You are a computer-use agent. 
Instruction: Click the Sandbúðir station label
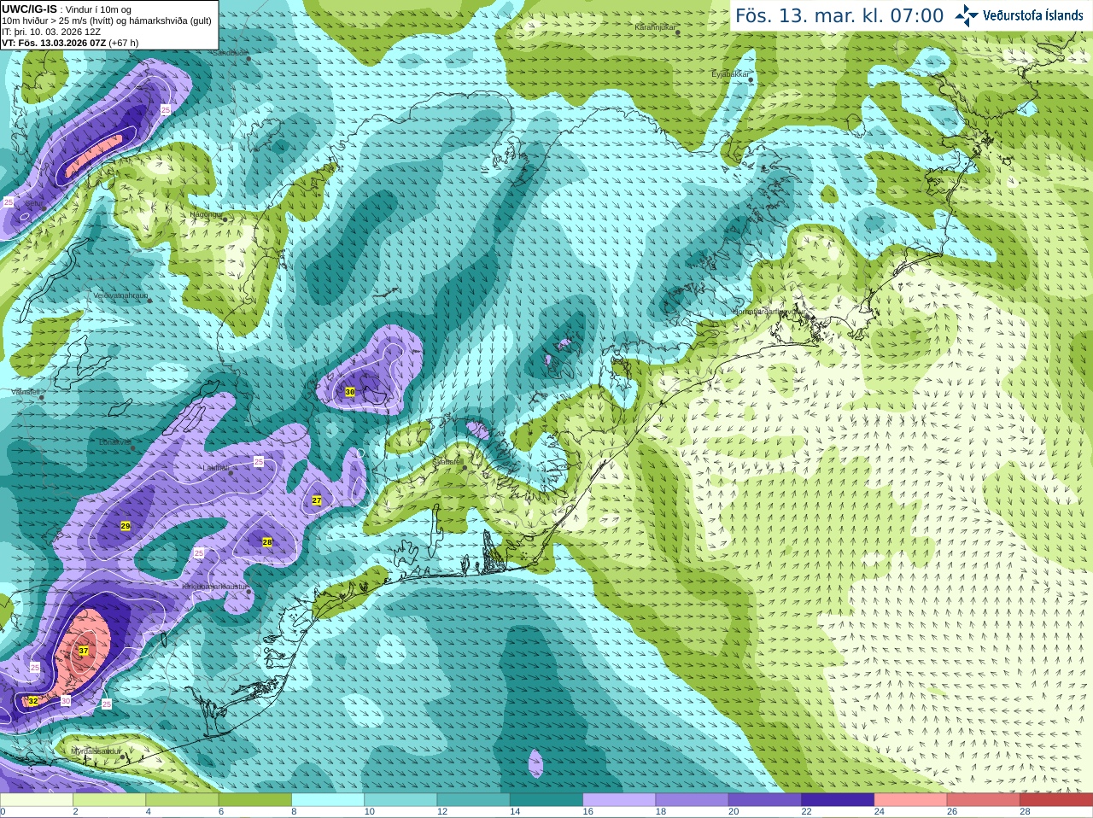click(x=229, y=52)
